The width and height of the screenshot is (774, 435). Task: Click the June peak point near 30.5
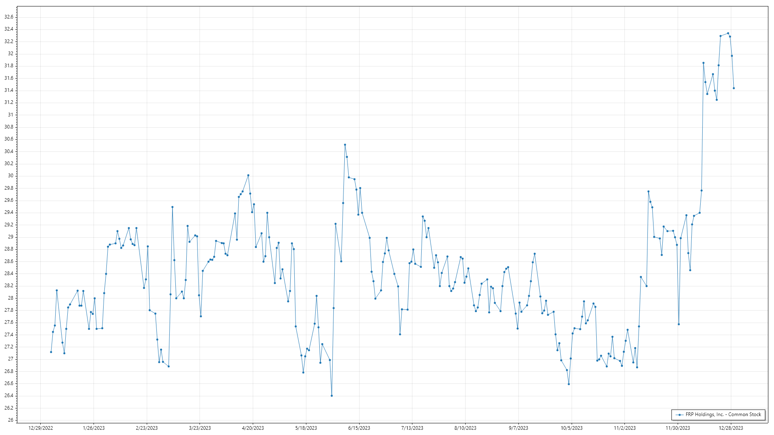click(345, 145)
